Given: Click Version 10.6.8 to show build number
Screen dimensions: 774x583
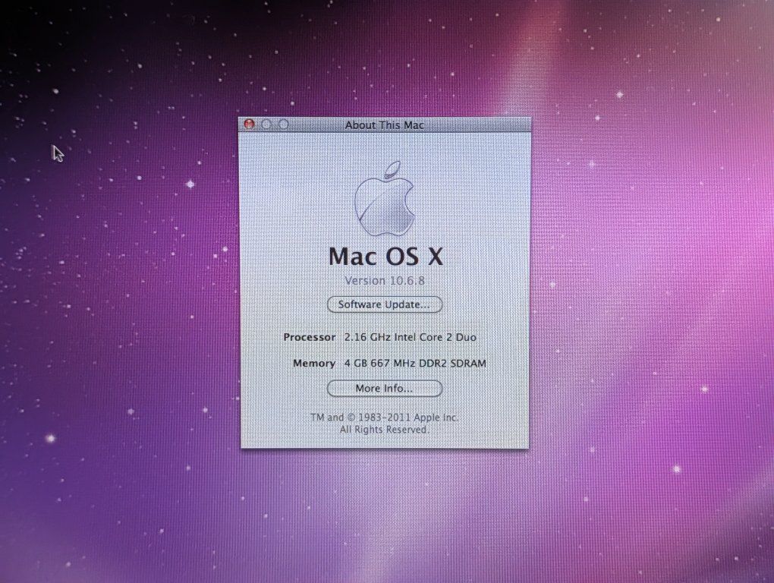Looking at the screenshot, I should [x=385, y=281].
